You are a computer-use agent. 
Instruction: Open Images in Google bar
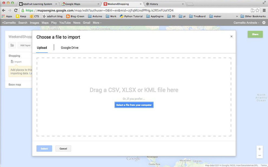point(34,23)
